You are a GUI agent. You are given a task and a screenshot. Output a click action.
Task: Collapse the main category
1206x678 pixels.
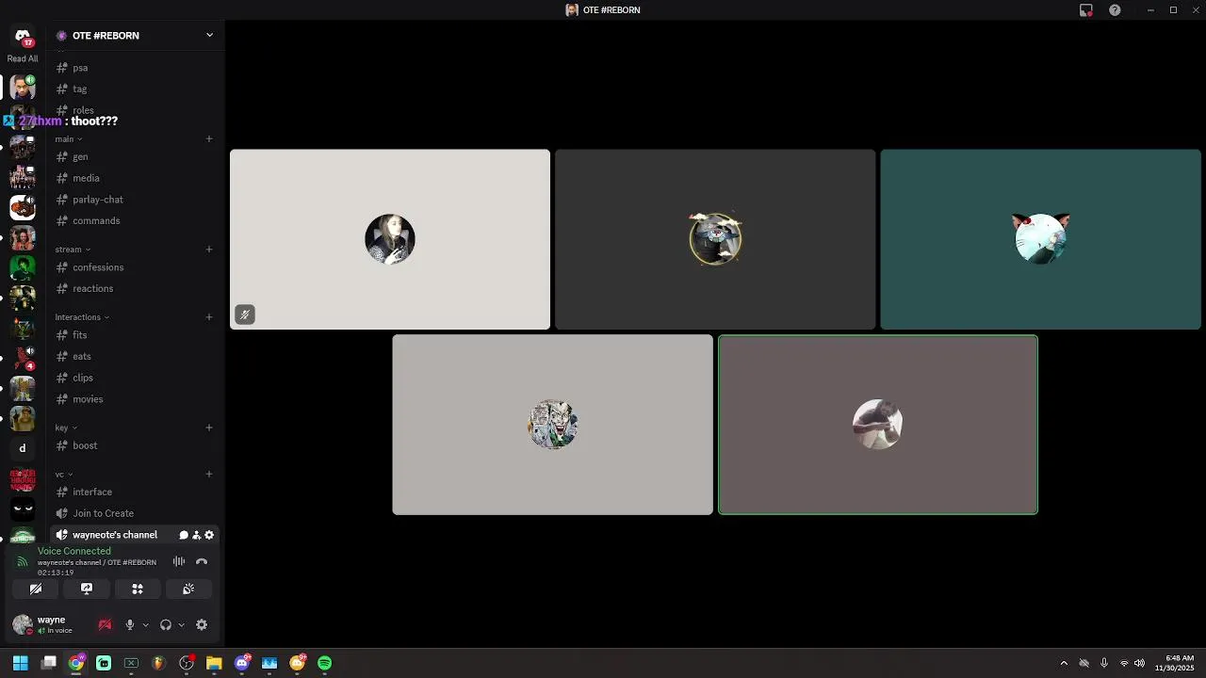[69, 139]
